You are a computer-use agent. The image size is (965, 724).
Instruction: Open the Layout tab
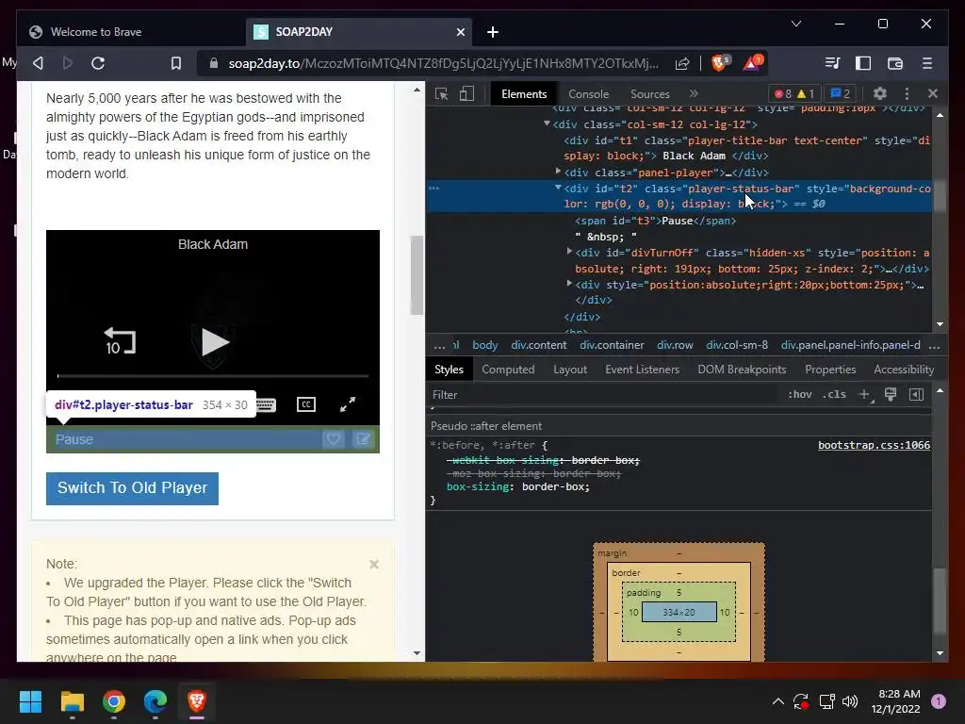tap(570, 370)
